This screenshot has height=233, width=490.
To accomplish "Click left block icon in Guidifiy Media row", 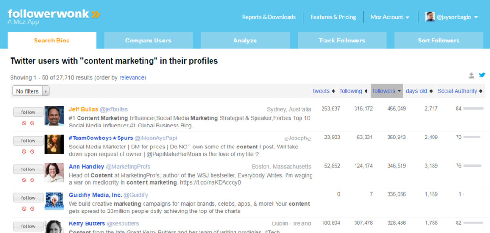I will 24,209.
